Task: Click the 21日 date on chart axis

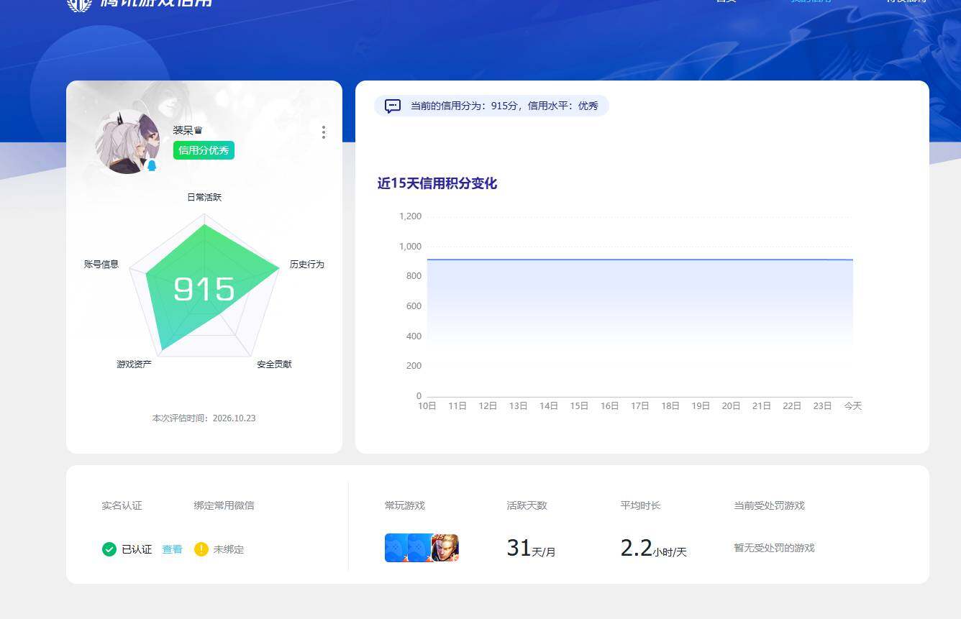Action: [x=762, y=406]
